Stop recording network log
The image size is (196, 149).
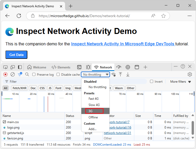[5, 75]
